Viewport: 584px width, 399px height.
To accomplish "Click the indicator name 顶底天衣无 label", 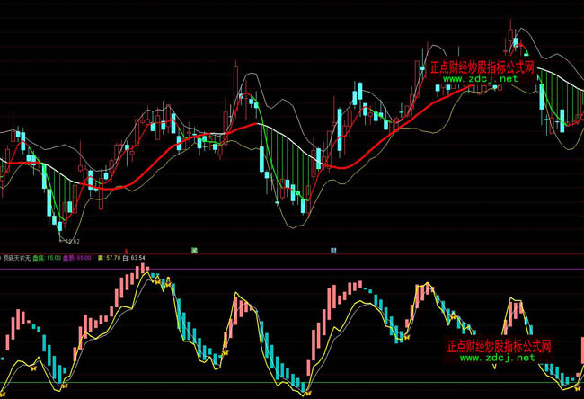I will (18, 258).
